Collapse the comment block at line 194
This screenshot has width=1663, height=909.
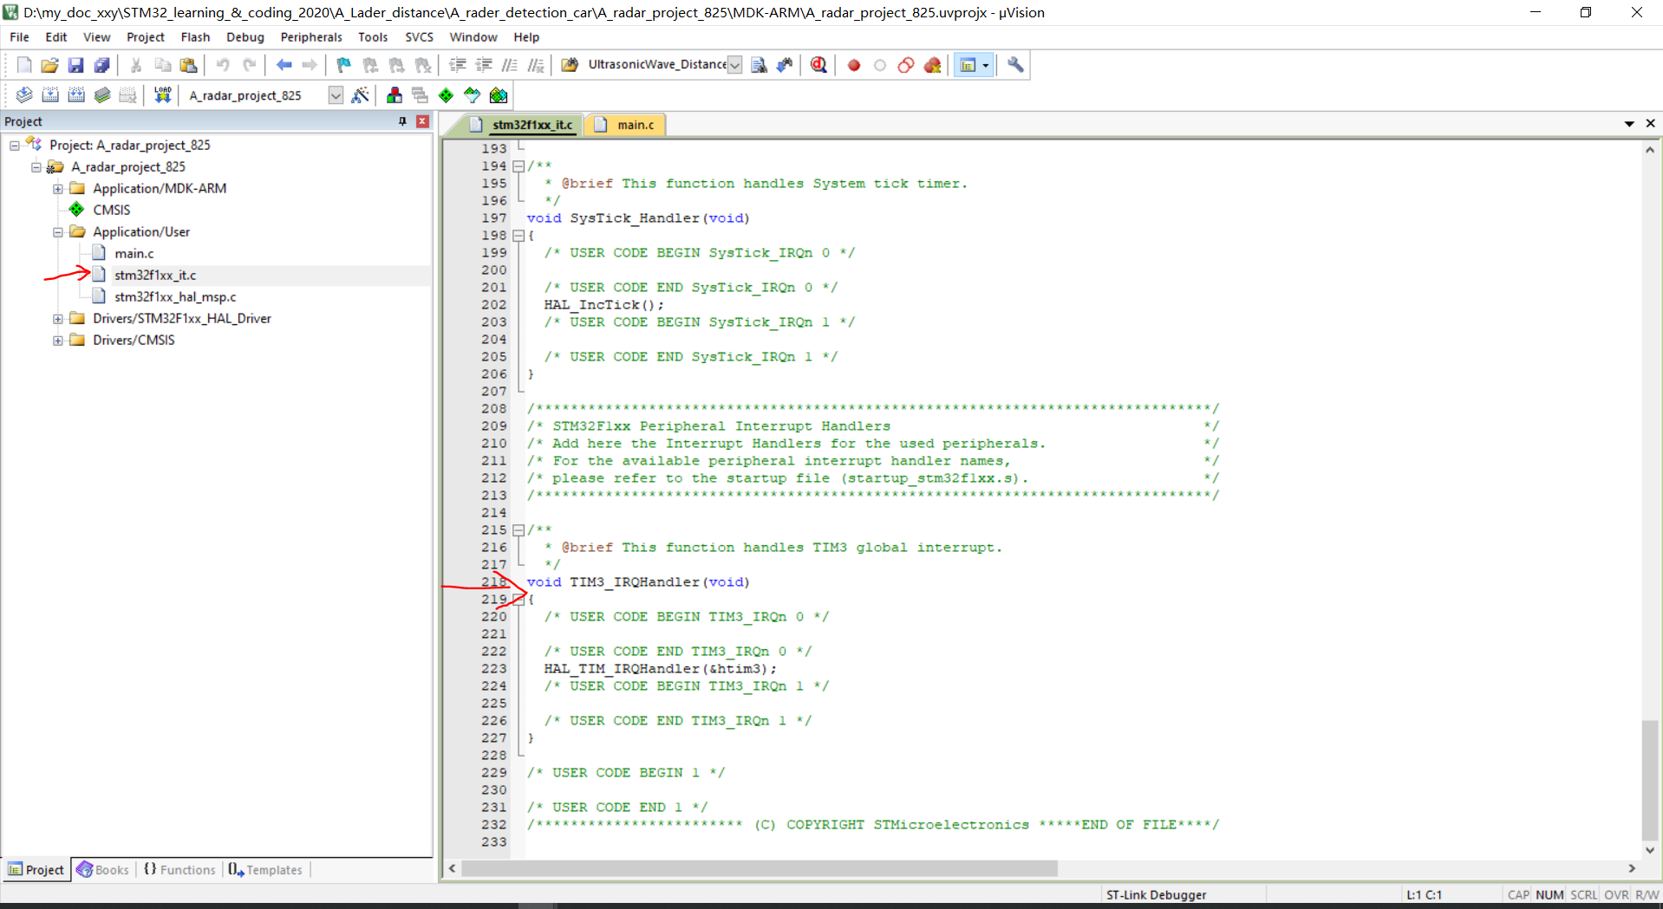[x=518, y=166]
